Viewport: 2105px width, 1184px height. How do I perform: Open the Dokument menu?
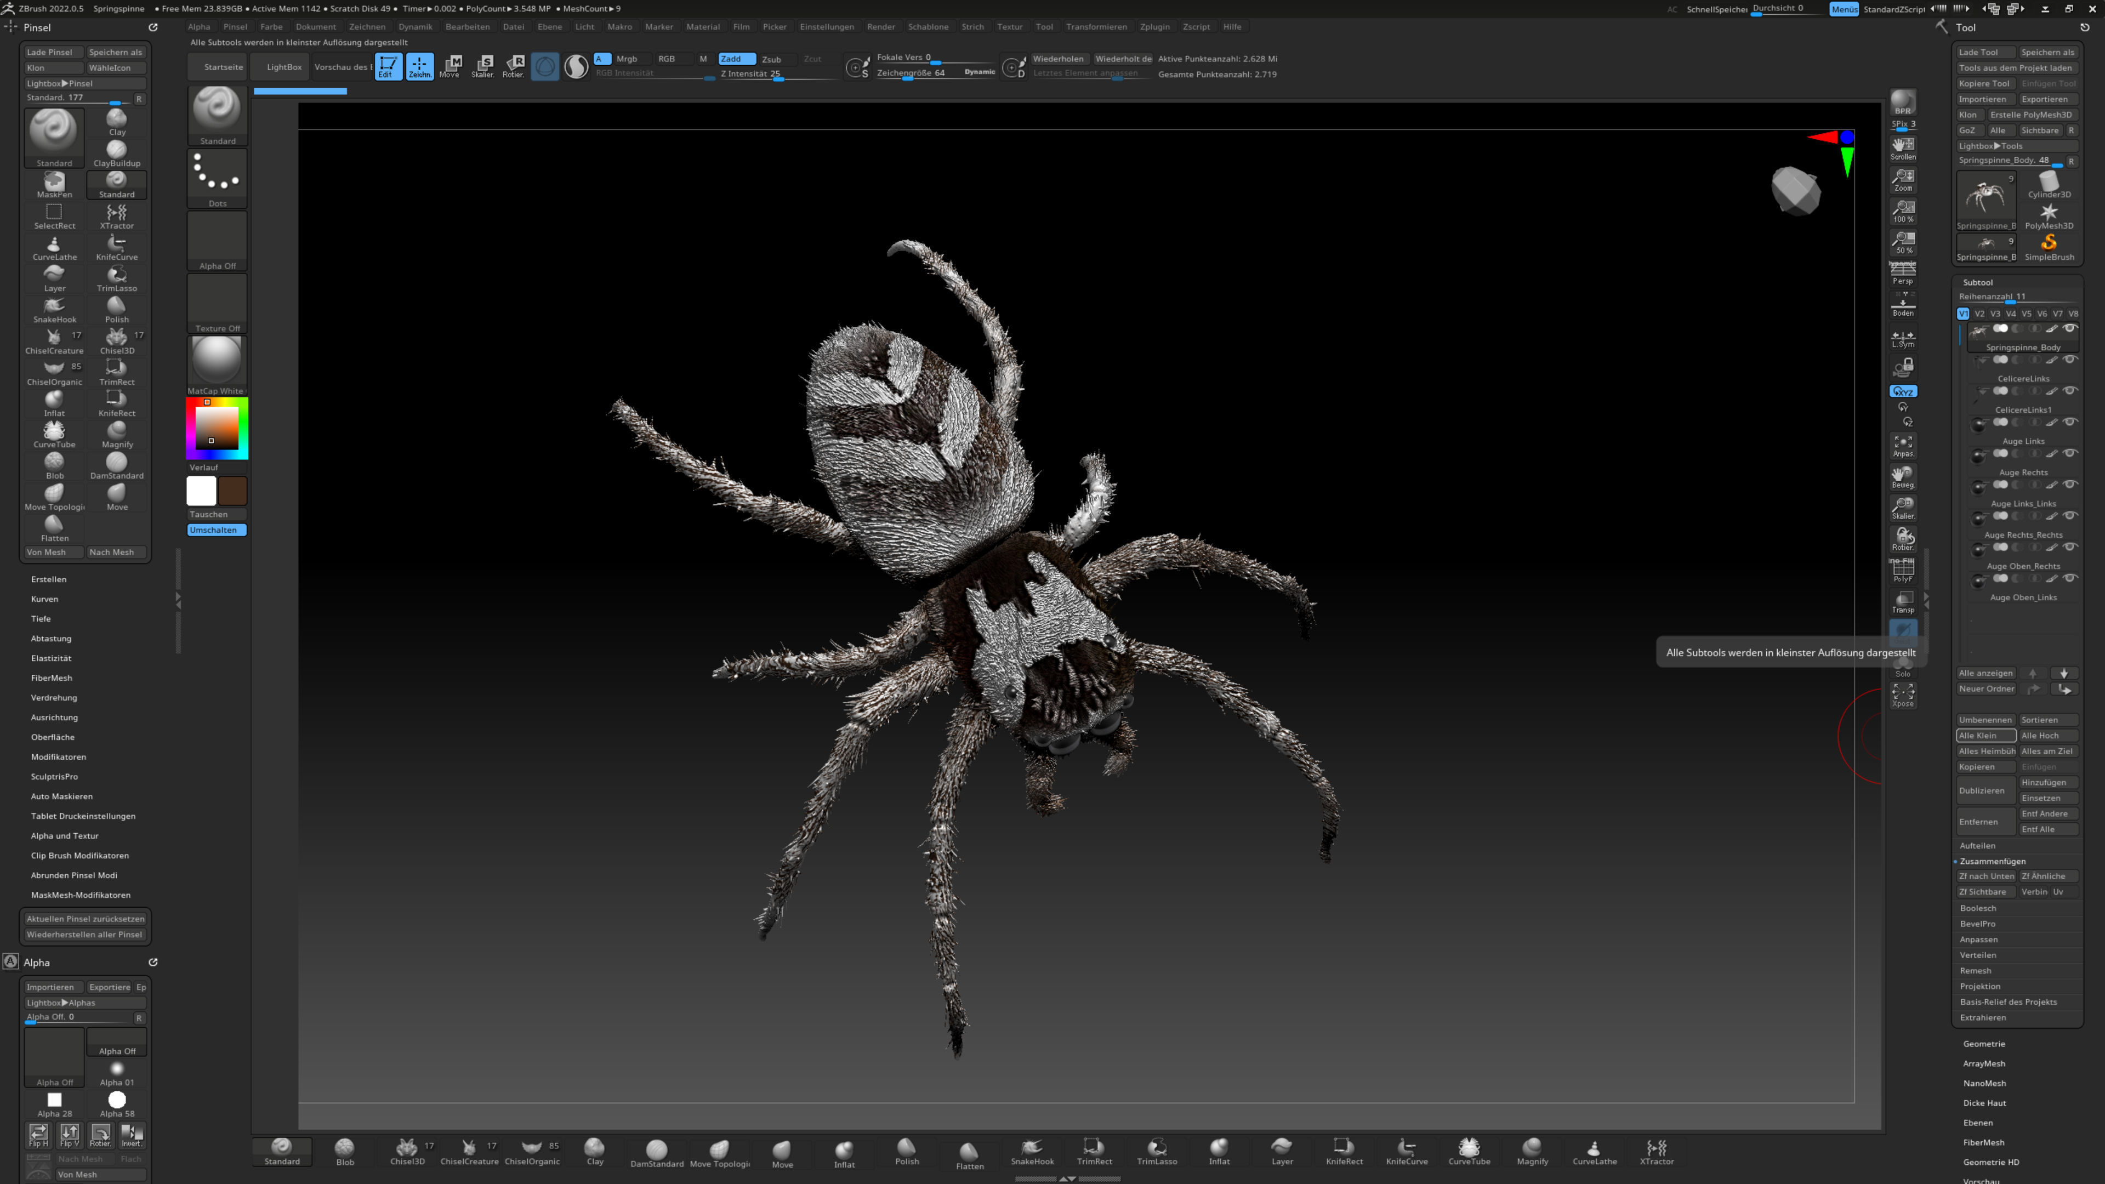click(315, 27)
